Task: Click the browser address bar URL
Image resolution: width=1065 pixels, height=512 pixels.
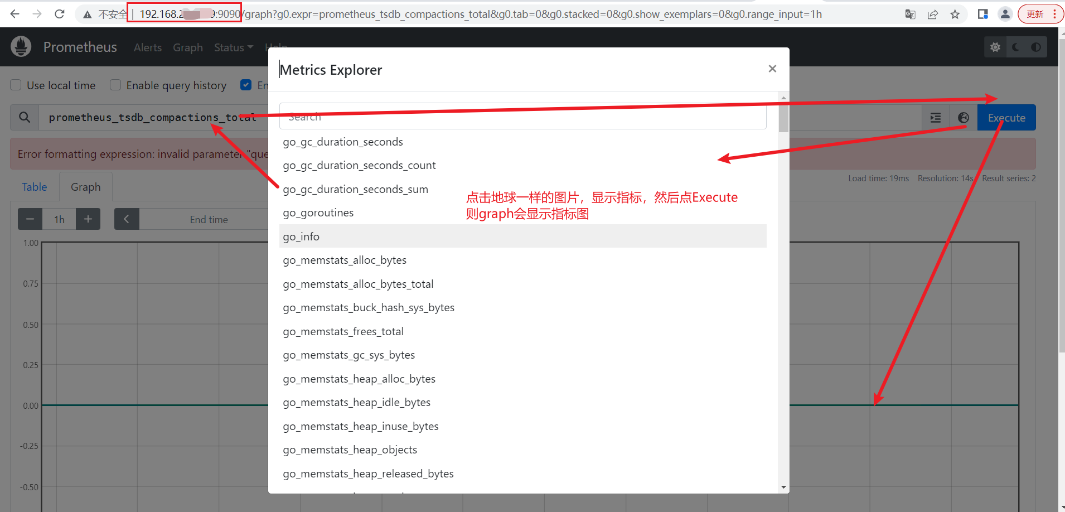Action: (x=480, y=14)
